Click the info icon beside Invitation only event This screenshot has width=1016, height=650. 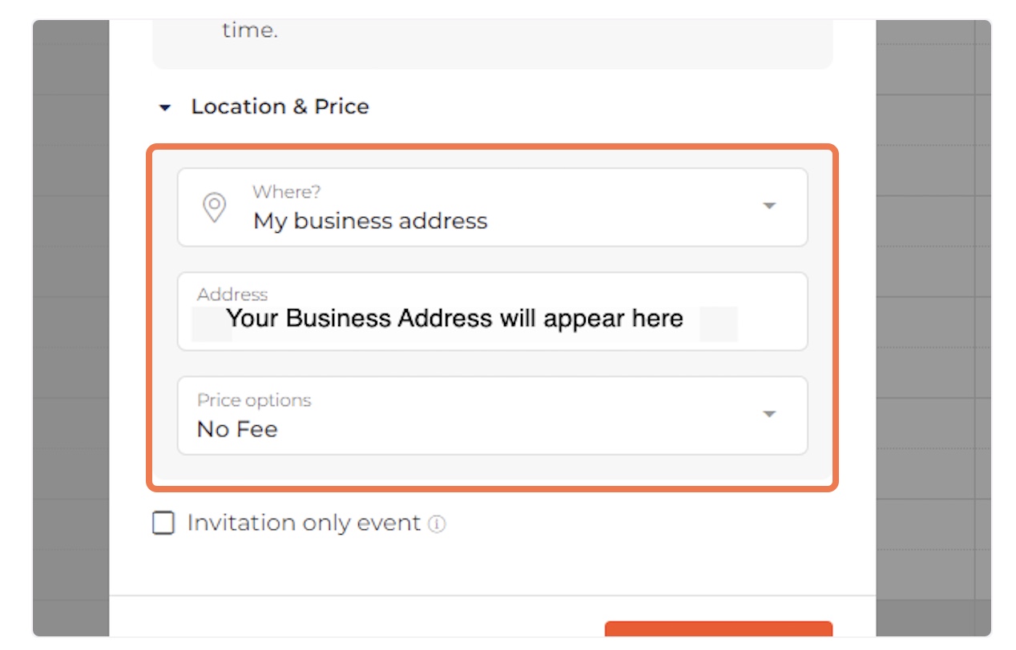point(437,524)
